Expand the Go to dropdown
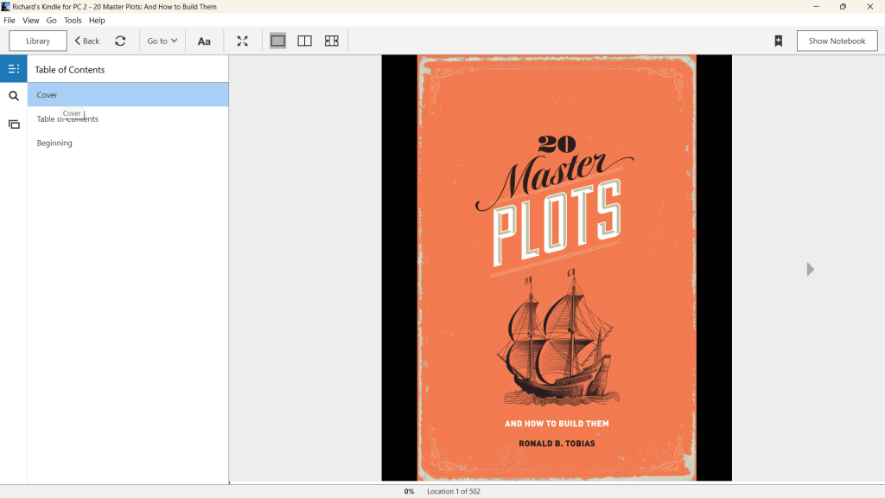Image resolution: width=885 pixels, height=498 pixels. click(162, 41)
